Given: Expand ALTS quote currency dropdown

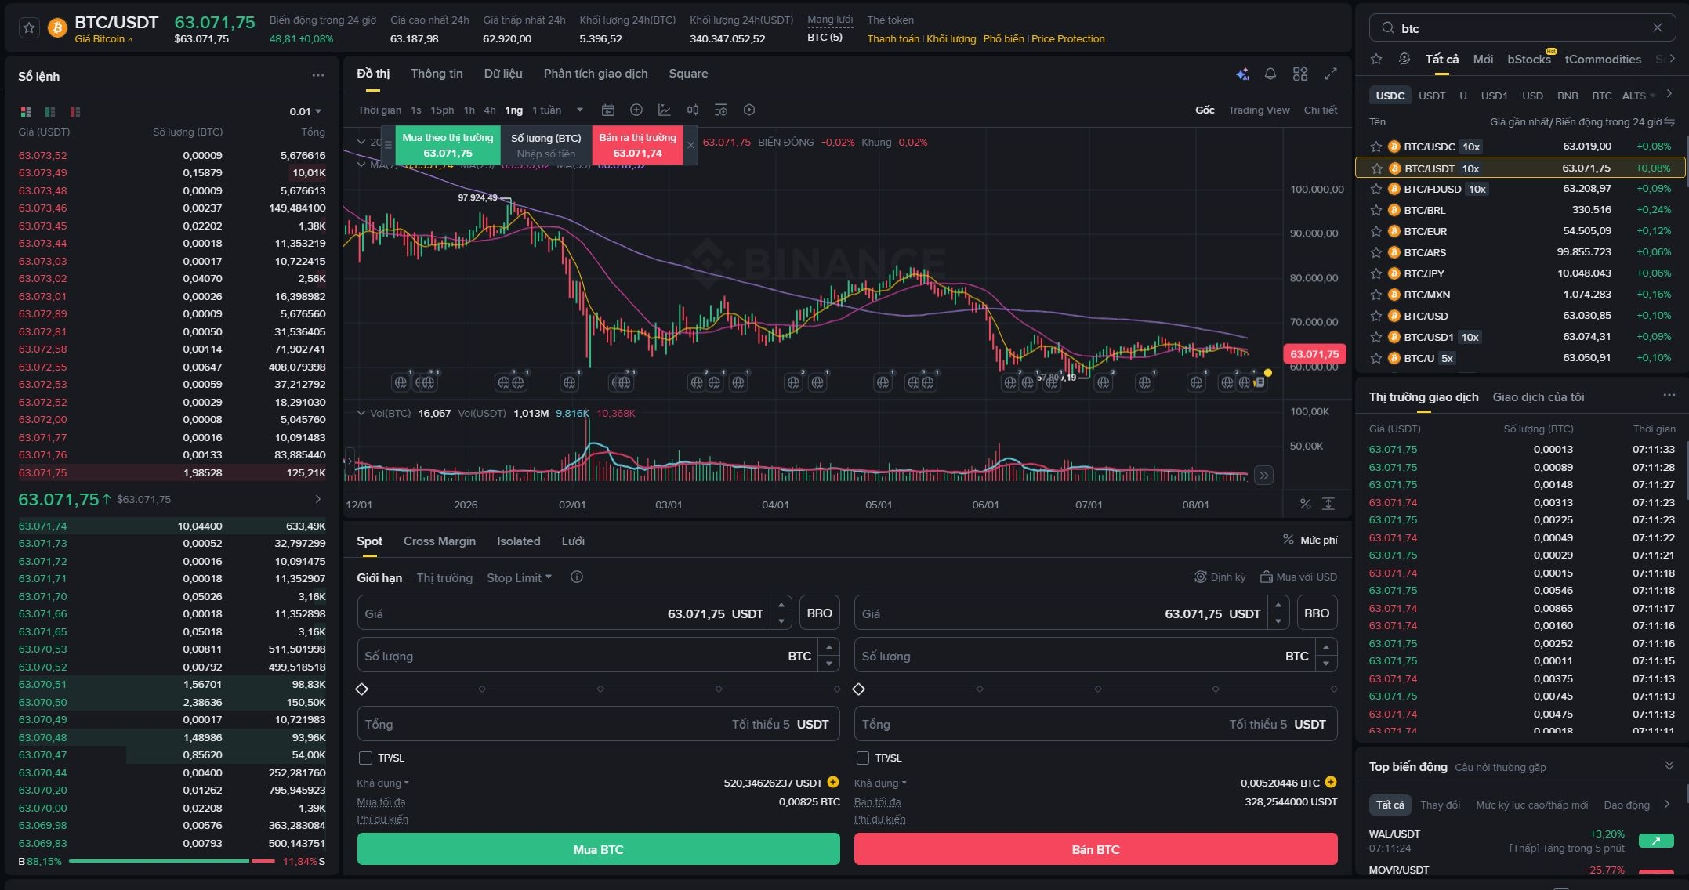Looking at the screenshot, I should [1639, 96].
